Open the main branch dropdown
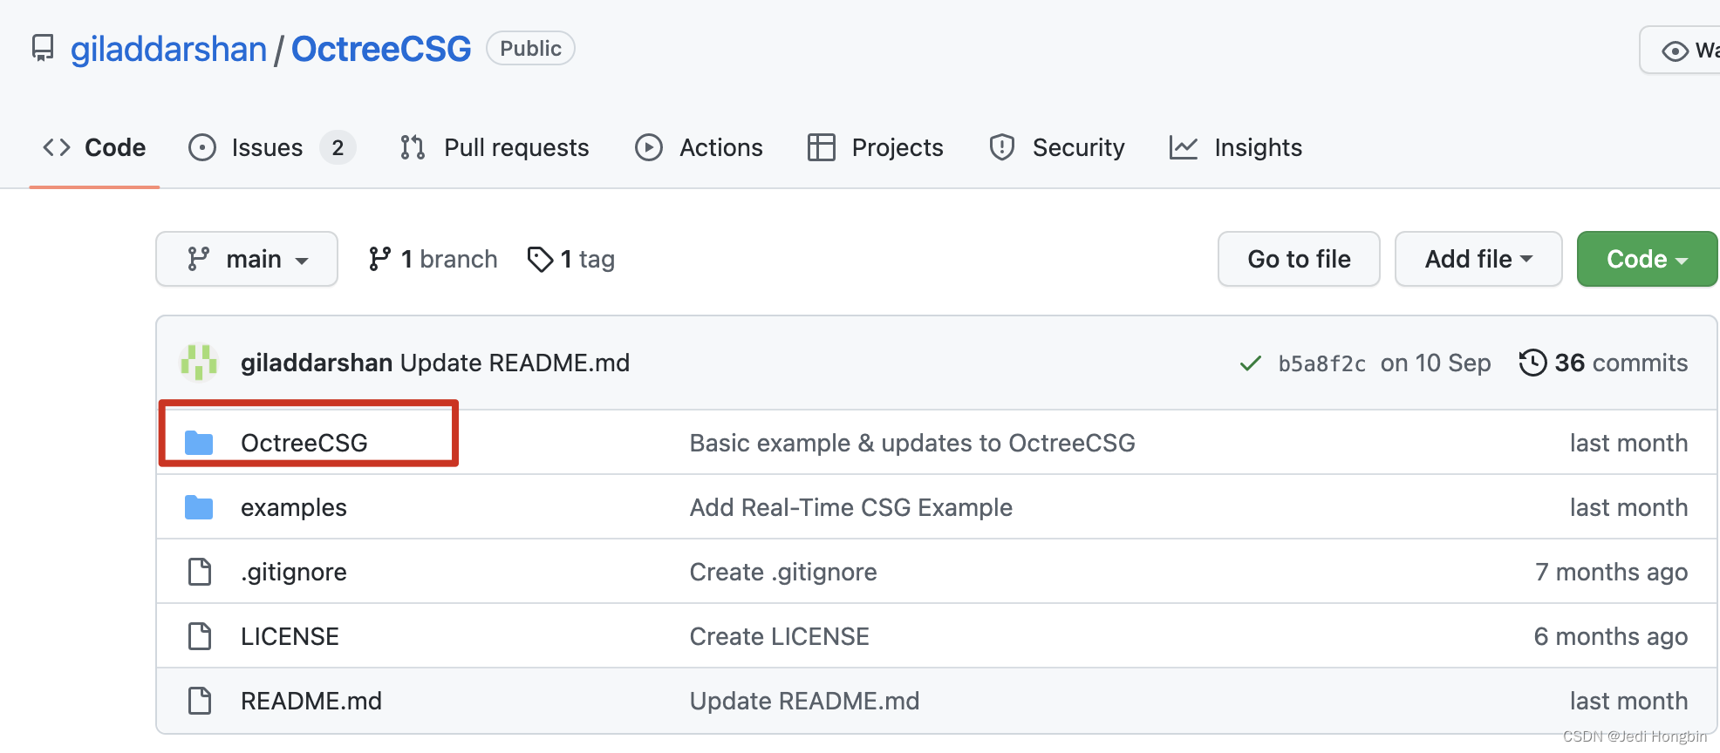1720x753 pixels. pos(247,259)
